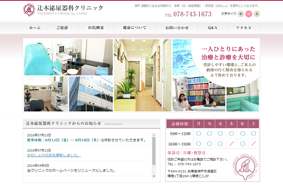Click the Tsujimoto Urological Clinic logo in the header
The width and height of the screenshot is (283, 185).
(63, 10)
